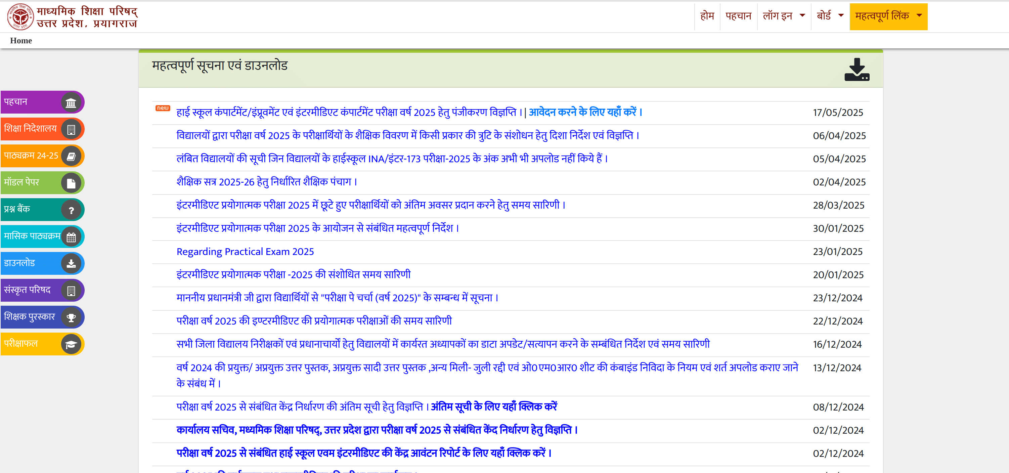
Task: Click the heading महत्वपूर्ण सूचना एवं डाउनलोड
Action: pyautogui.click(x=220, y=66)
